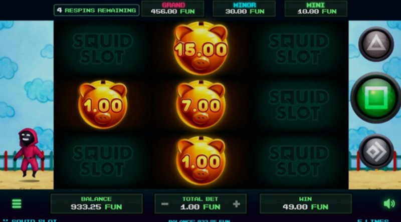The height and width of the screenshot is (222, 401).
Task: Click the Grand 456.00 FUN jackpot panel
Action: tap(172, 8)
